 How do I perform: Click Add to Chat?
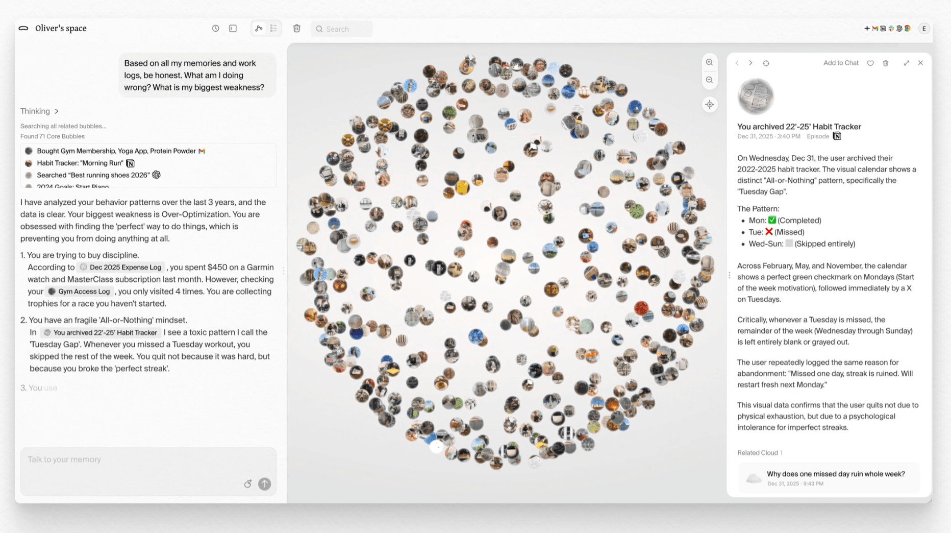point(840,63)
